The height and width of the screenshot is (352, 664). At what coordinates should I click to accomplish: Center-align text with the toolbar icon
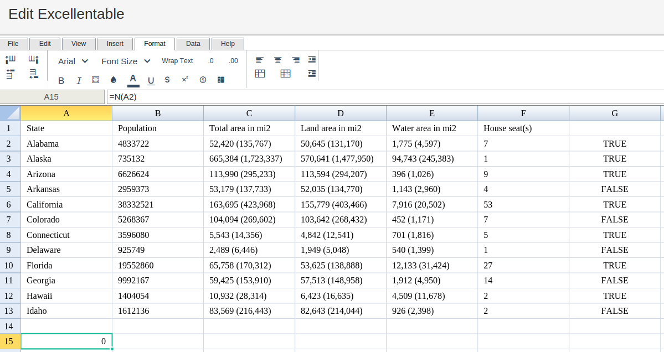coord(277,60)
